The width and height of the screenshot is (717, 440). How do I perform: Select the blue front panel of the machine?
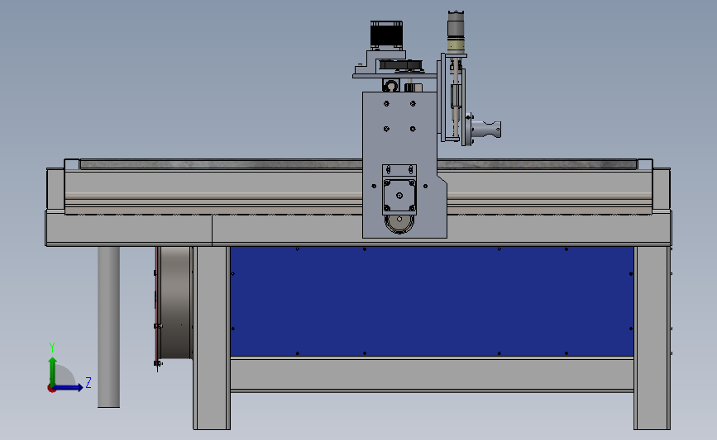coord(432,301)
